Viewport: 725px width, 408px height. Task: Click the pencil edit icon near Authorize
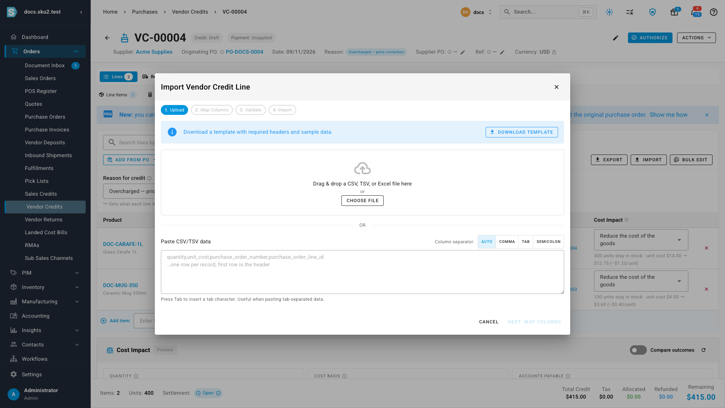pyautogui.click(x=615, y=38)
